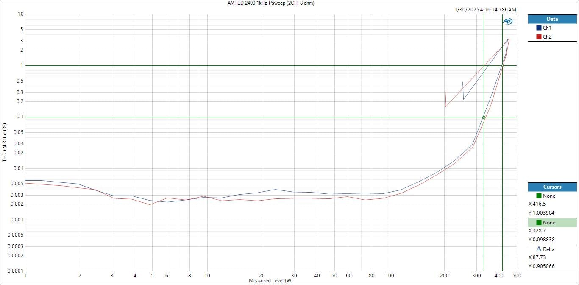The width and height of the screenshot is (579, 285).
Task: Click the X:416.5 cursor value
Action: 537,204
